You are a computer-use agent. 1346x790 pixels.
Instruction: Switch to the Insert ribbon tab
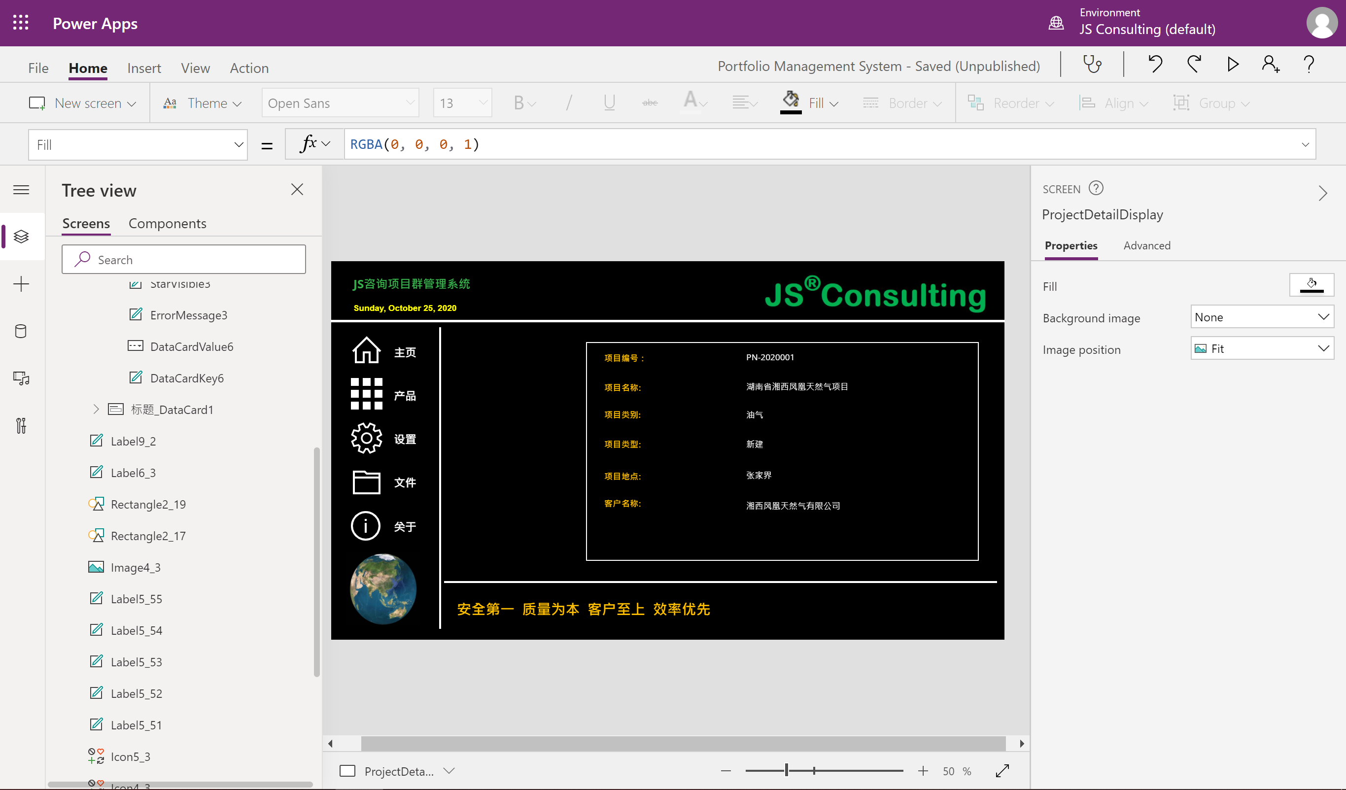point(144,69)
